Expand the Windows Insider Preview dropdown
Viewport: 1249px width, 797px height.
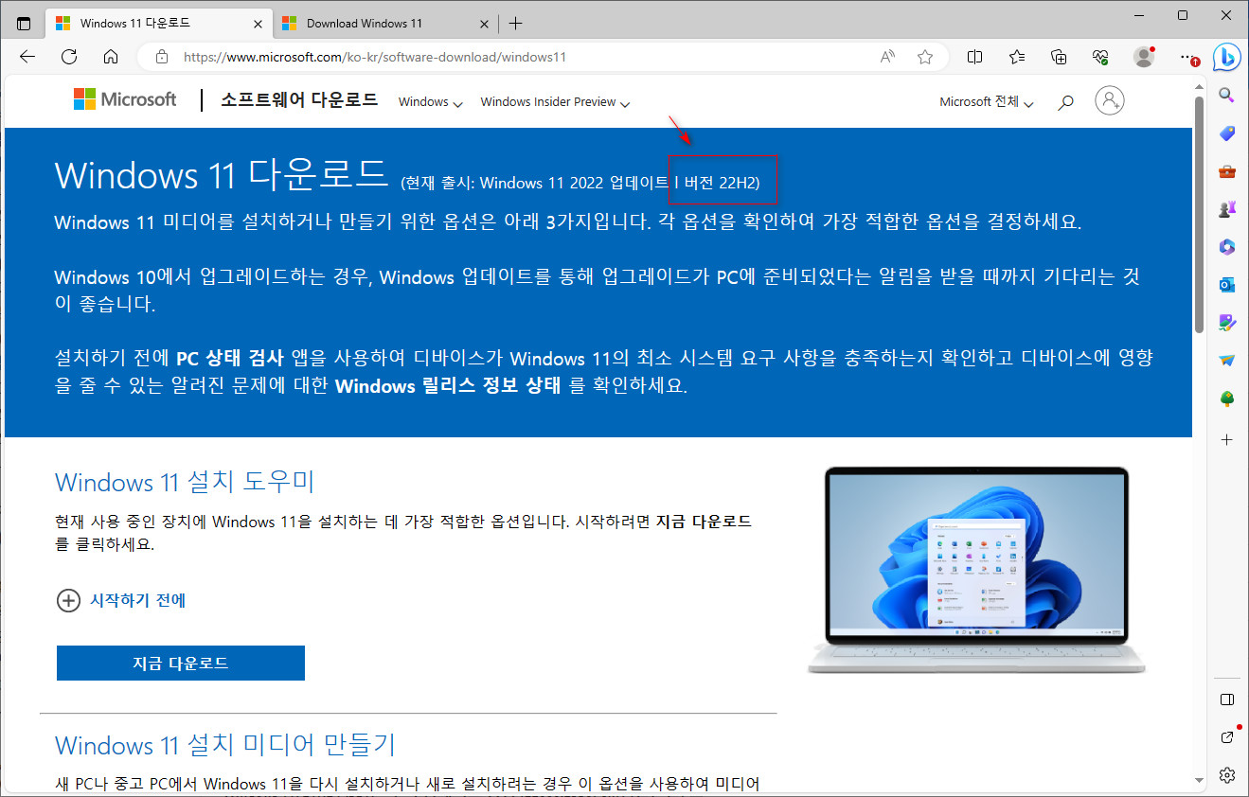pyautogui.click(x=555, y=102)
